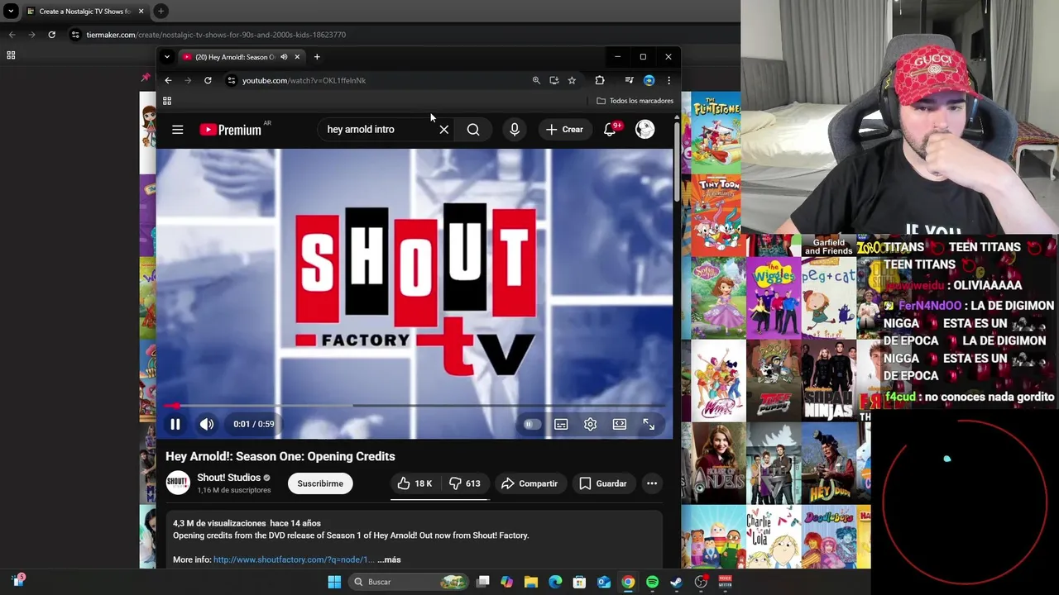Go to YouTube Premium home logo
1059x595 pixels.
point(230,130)
